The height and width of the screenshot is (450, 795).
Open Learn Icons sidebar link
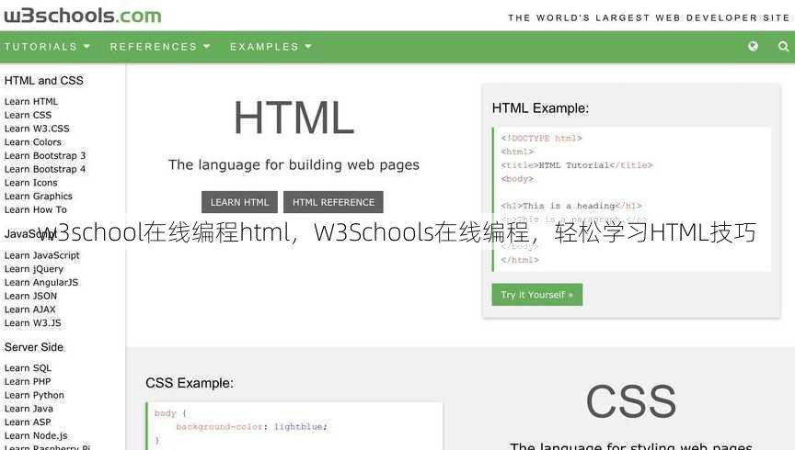(31, 183)
